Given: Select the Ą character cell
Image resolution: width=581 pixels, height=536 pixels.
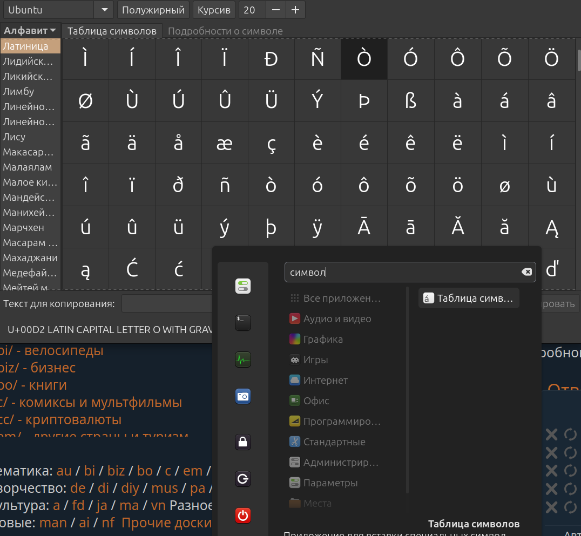Looking at the screenshot, I should (552, 227).
